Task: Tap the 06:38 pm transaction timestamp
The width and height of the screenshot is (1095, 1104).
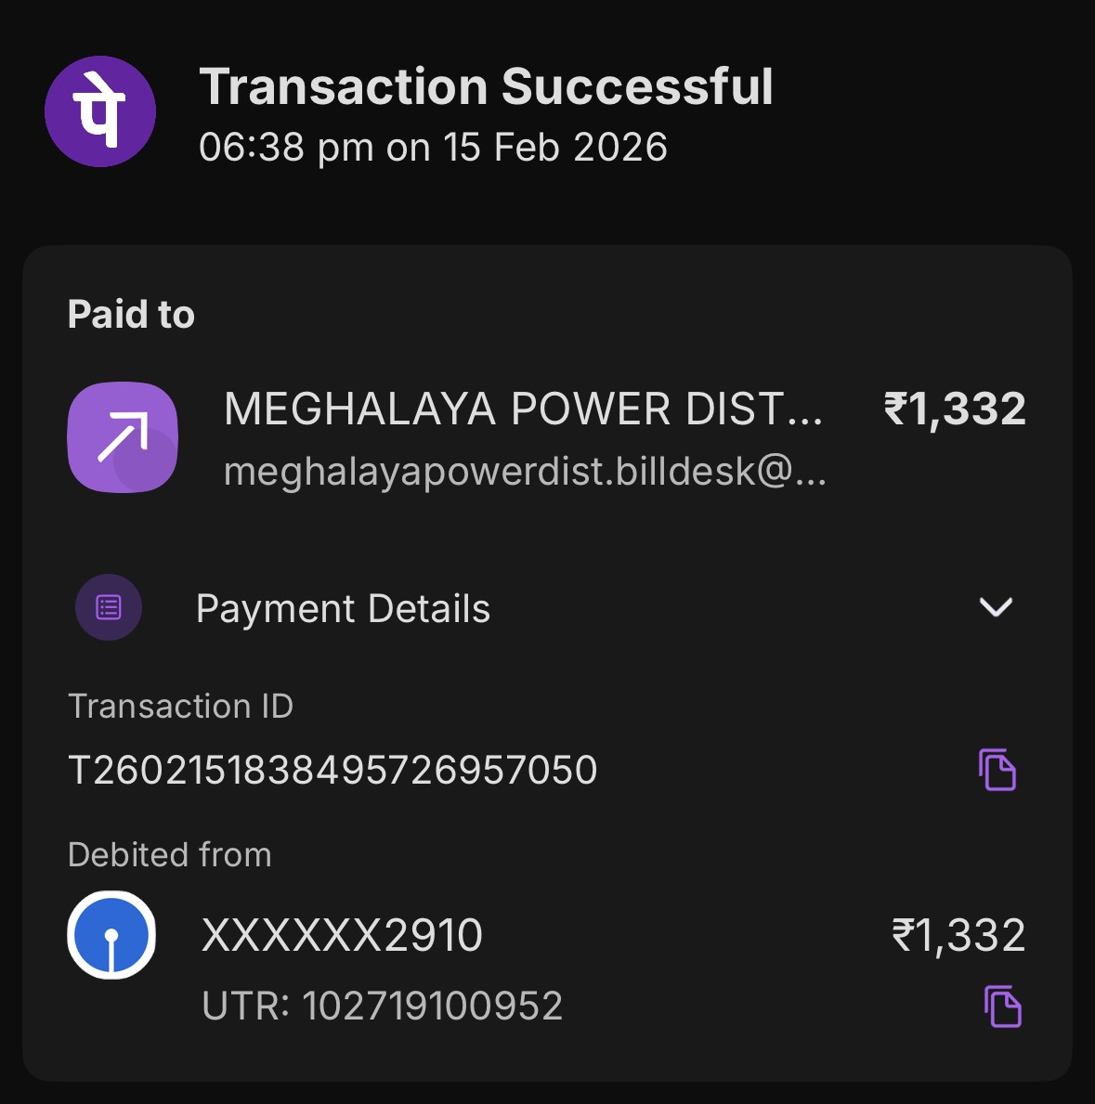Action: (433, 148)
